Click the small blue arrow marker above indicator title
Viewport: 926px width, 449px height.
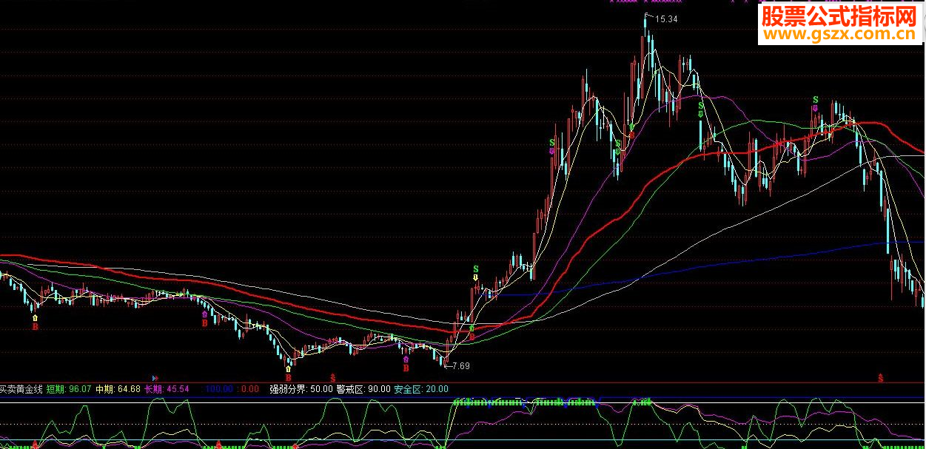click(x=155, y=378)
